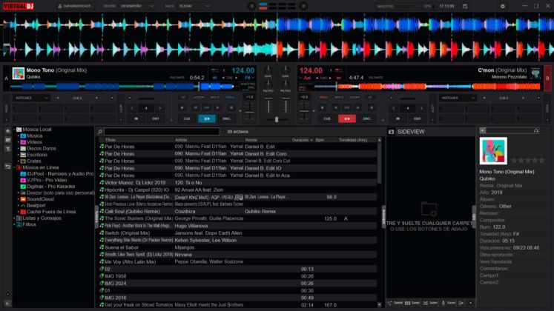Click the Deezer icon in the tree
Image resolution: width=554 pixels, height=311 pixels.
(x=23, y=193)
